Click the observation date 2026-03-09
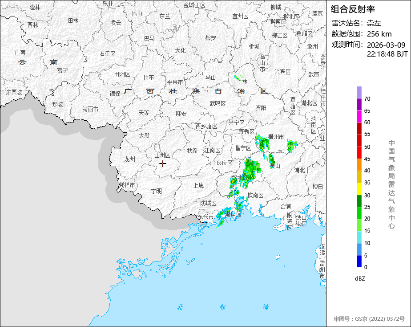Viewport: 411px width, 327px height. (386, 45)
